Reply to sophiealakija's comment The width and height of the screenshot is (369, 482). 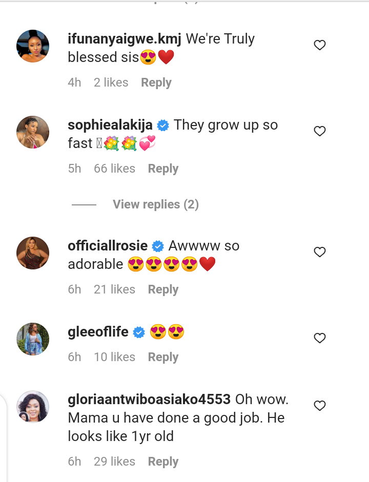coord(163,169)
